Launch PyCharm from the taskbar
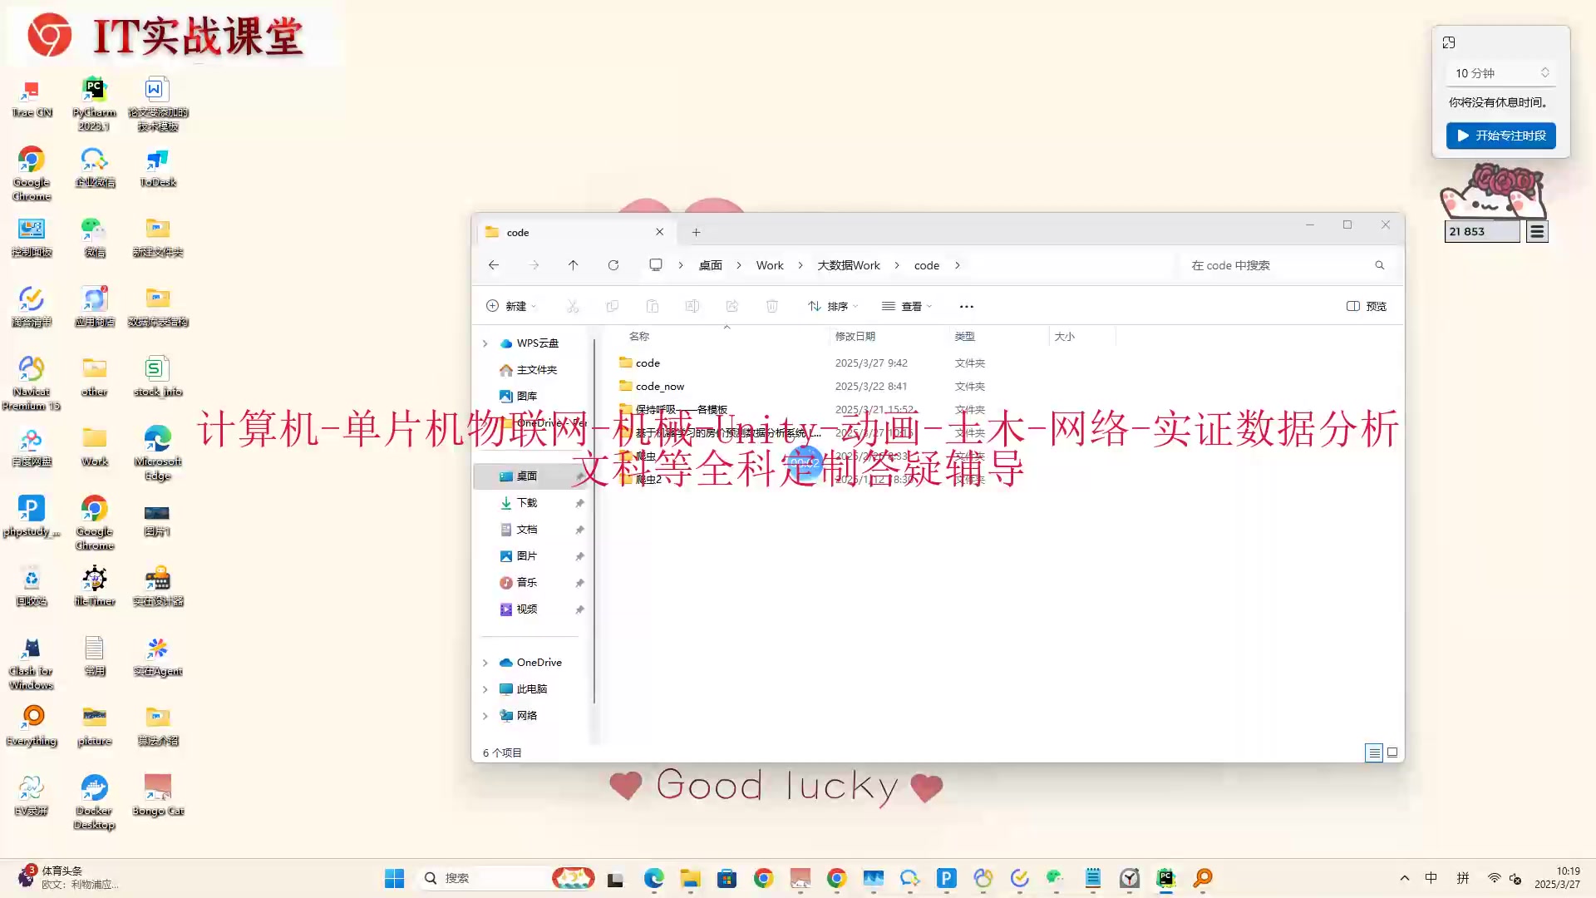 [x=1165, y=877]
